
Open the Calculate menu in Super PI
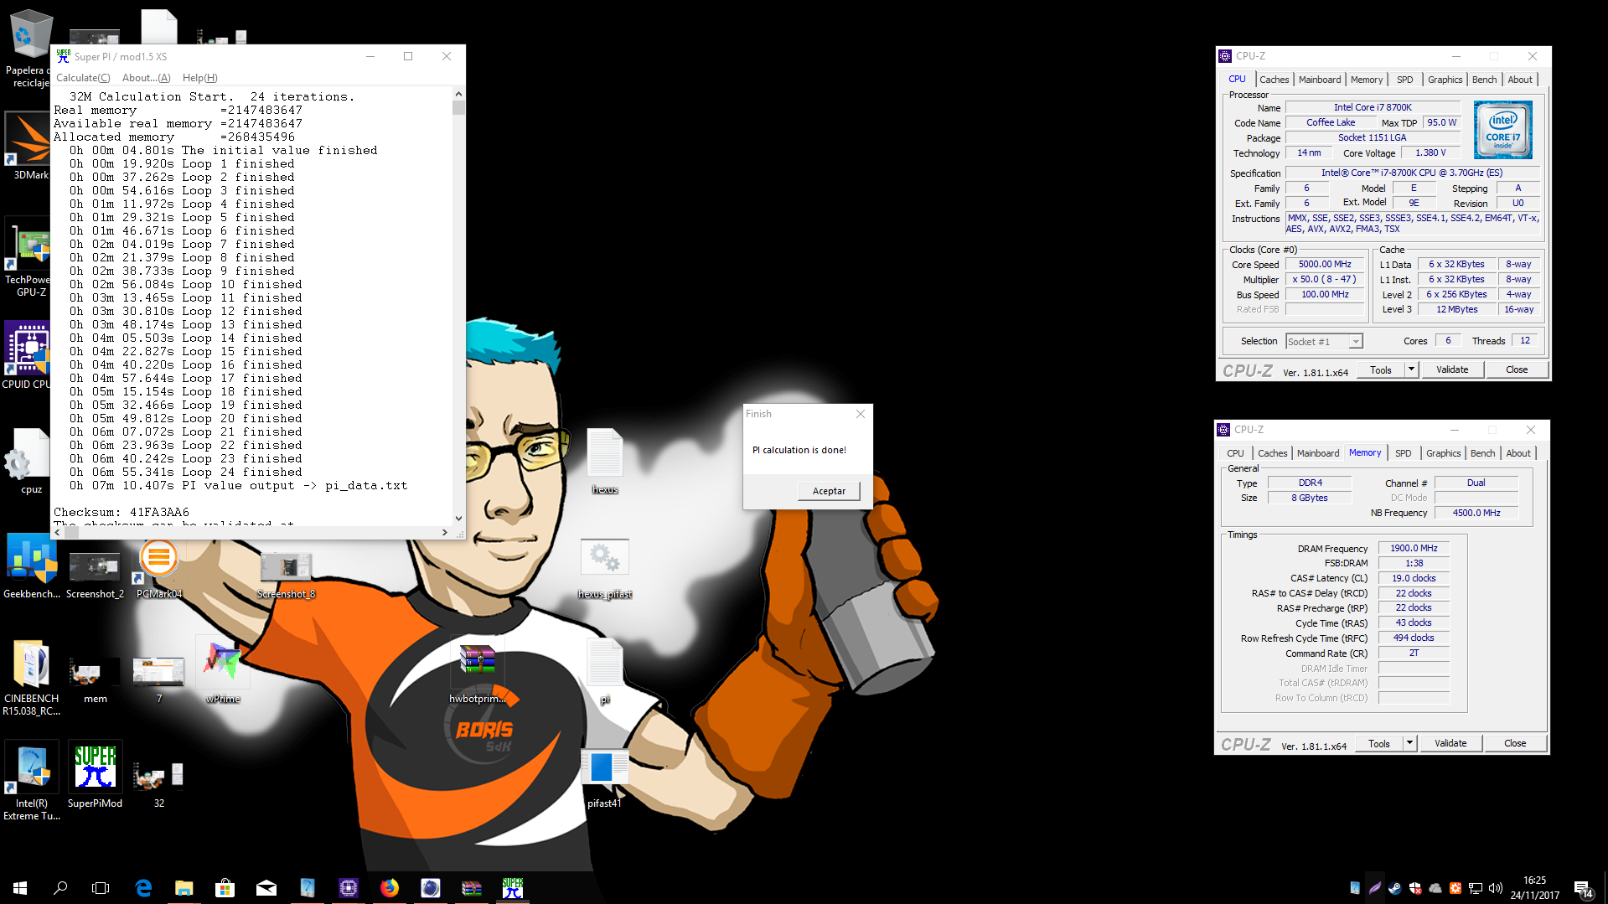click(83, 78)
